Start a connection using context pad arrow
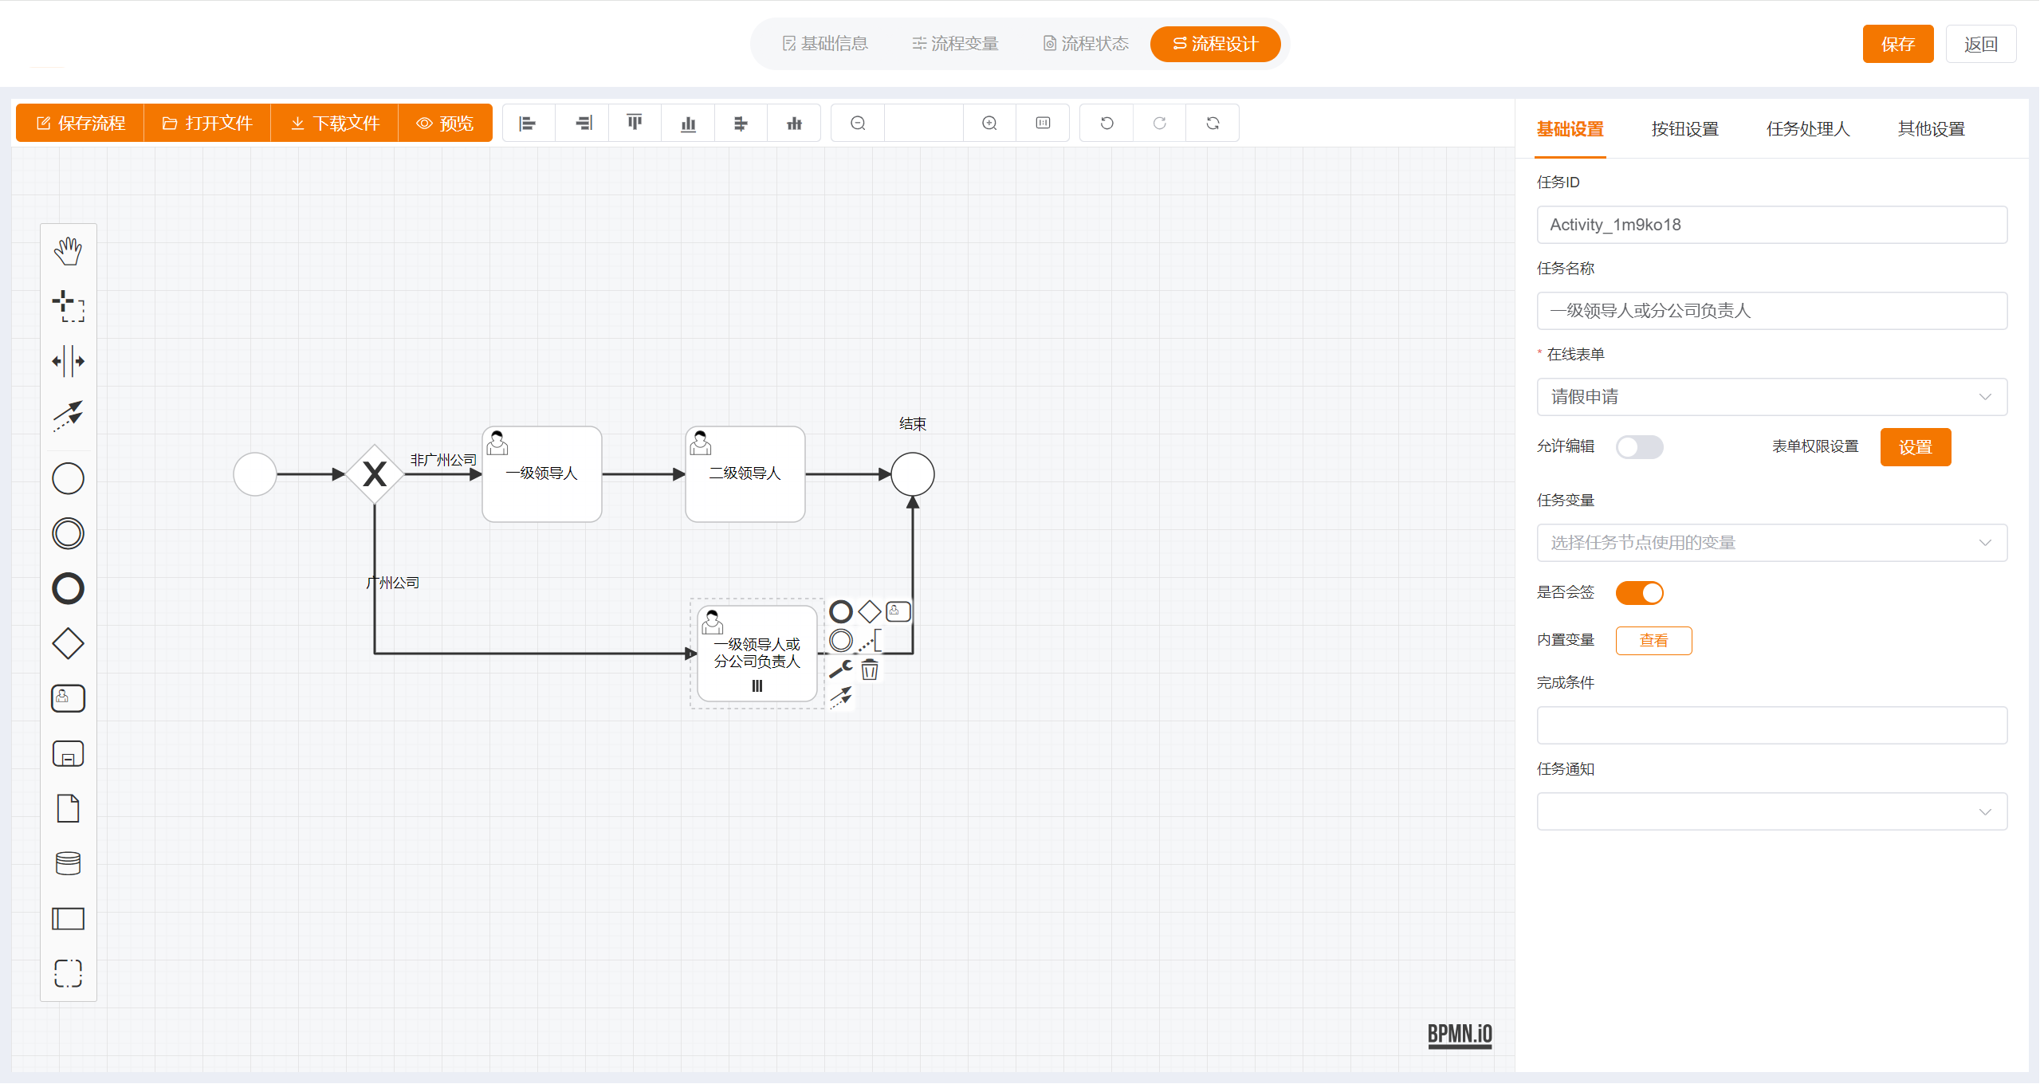The height and width of the screenshot is (1084, 2040). click(841, 698)
